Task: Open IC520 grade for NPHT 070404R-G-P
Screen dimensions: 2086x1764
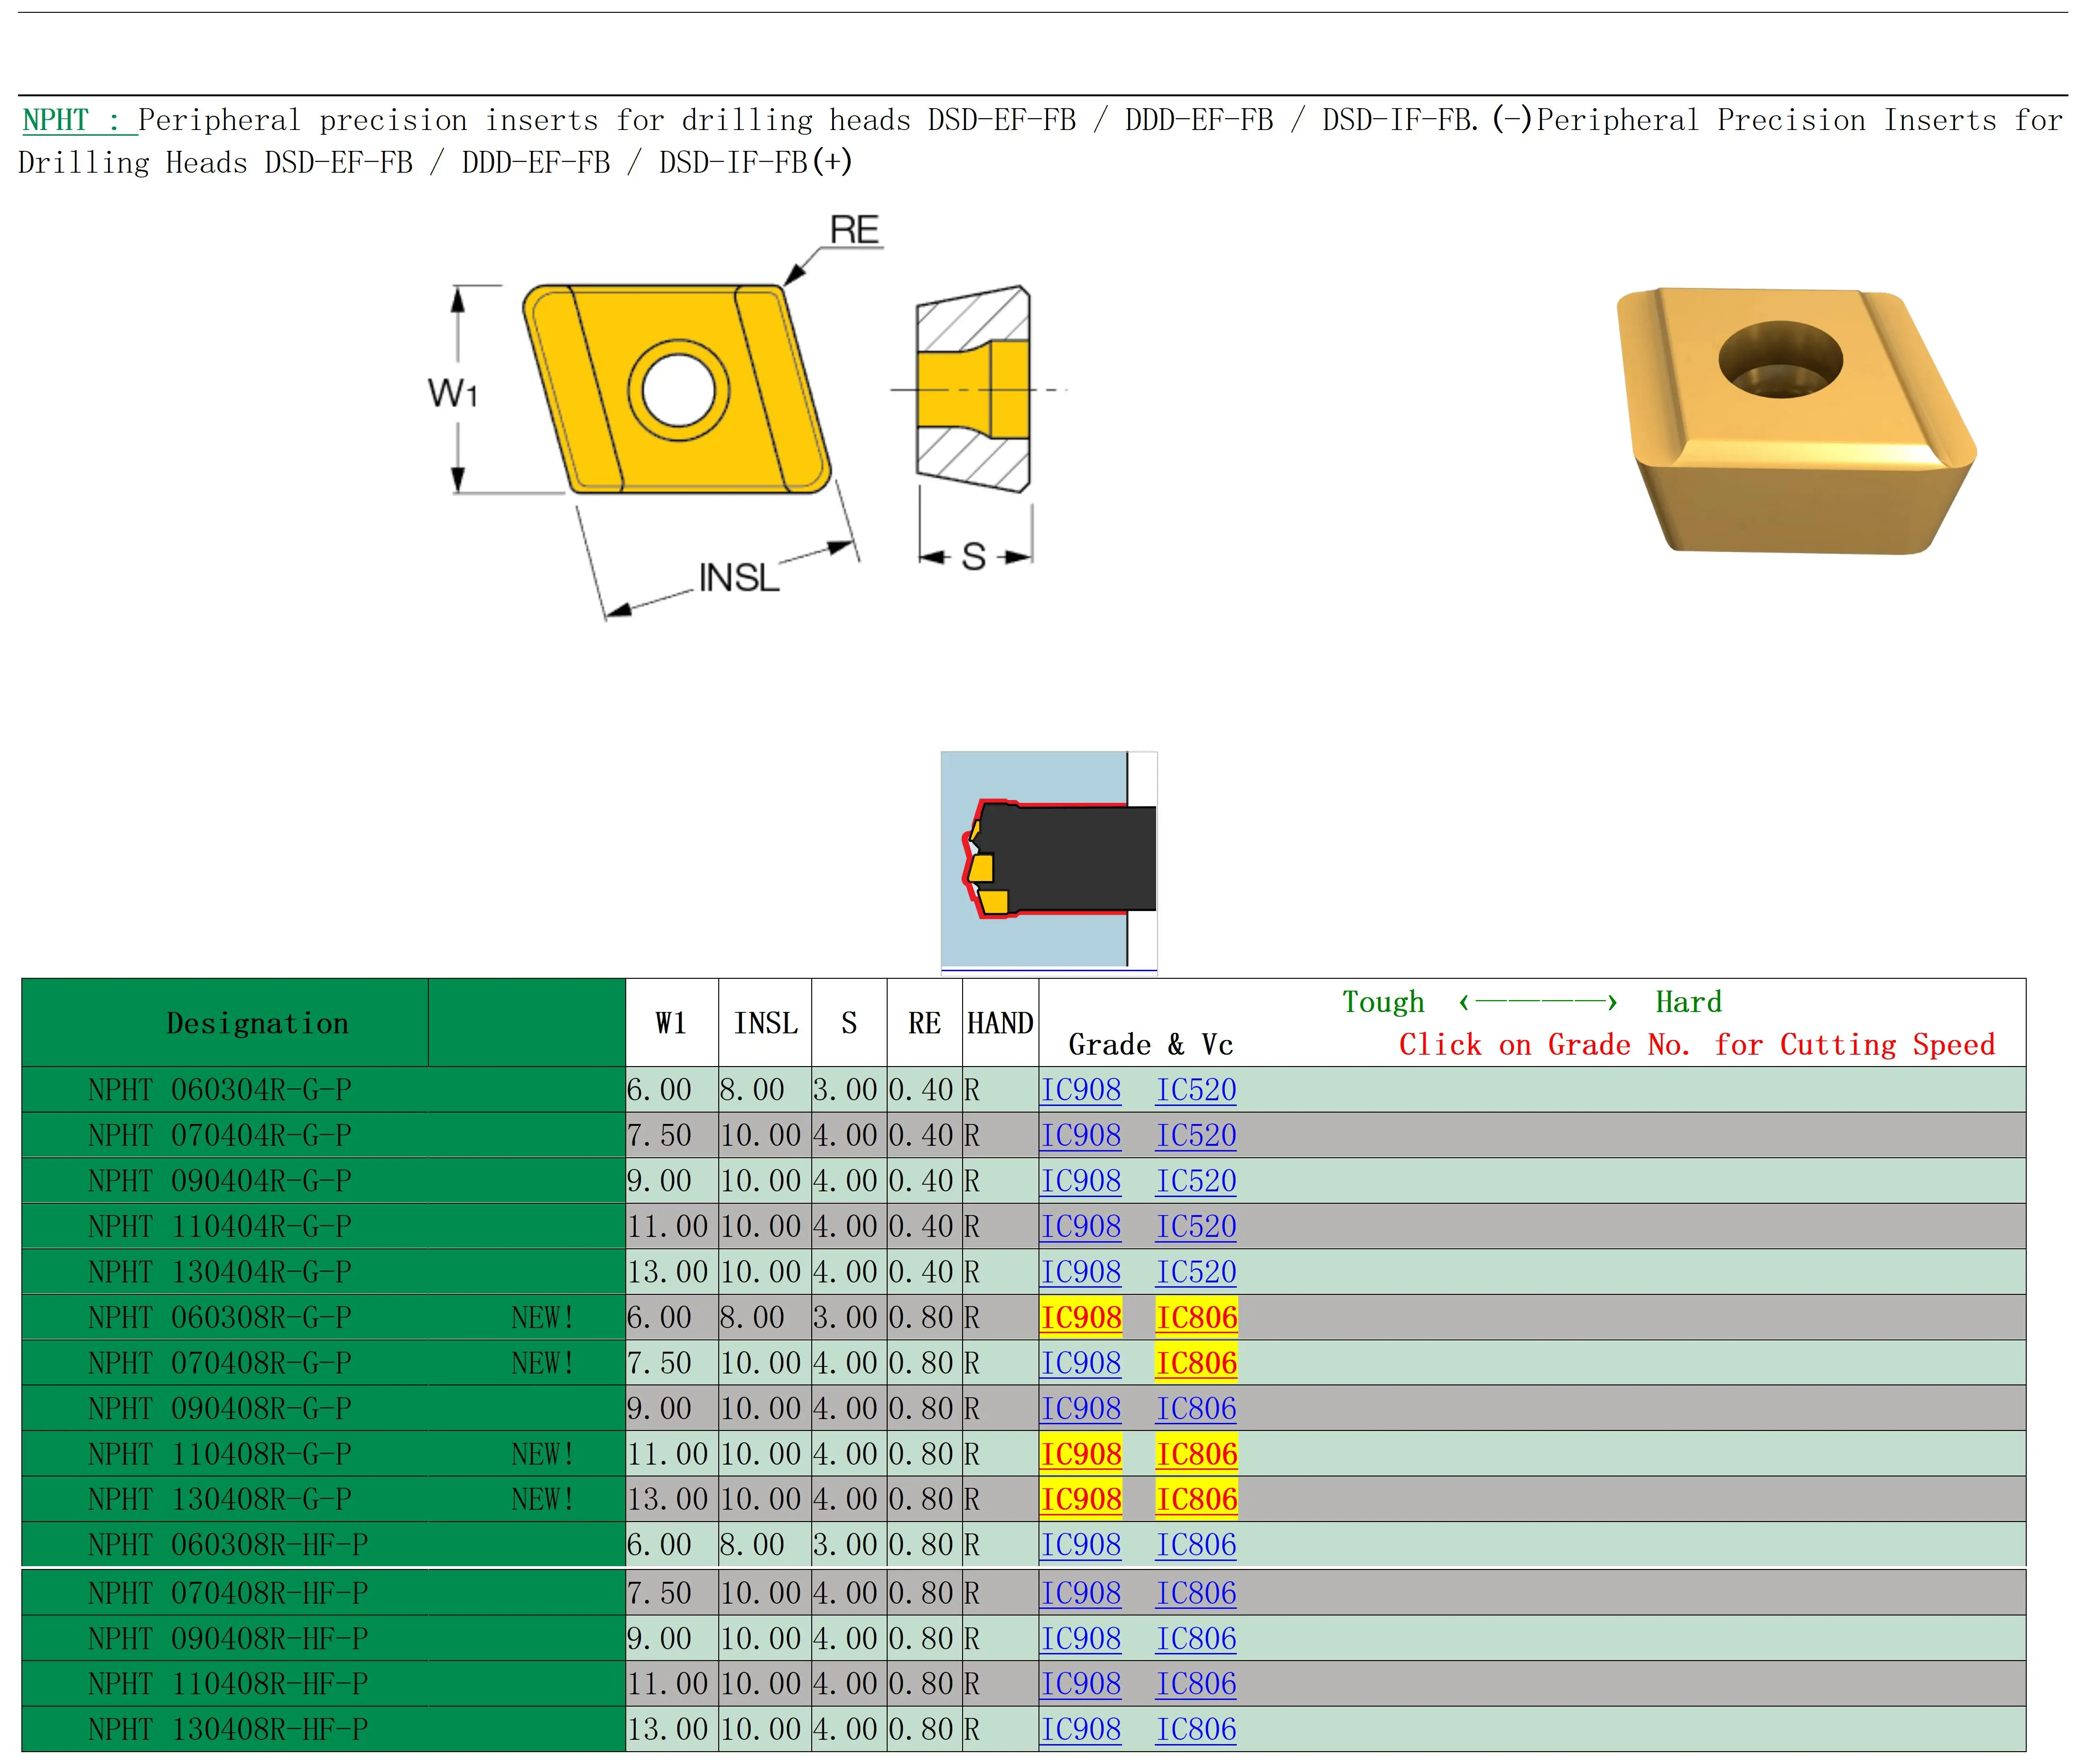Action: [1195, 1135]
